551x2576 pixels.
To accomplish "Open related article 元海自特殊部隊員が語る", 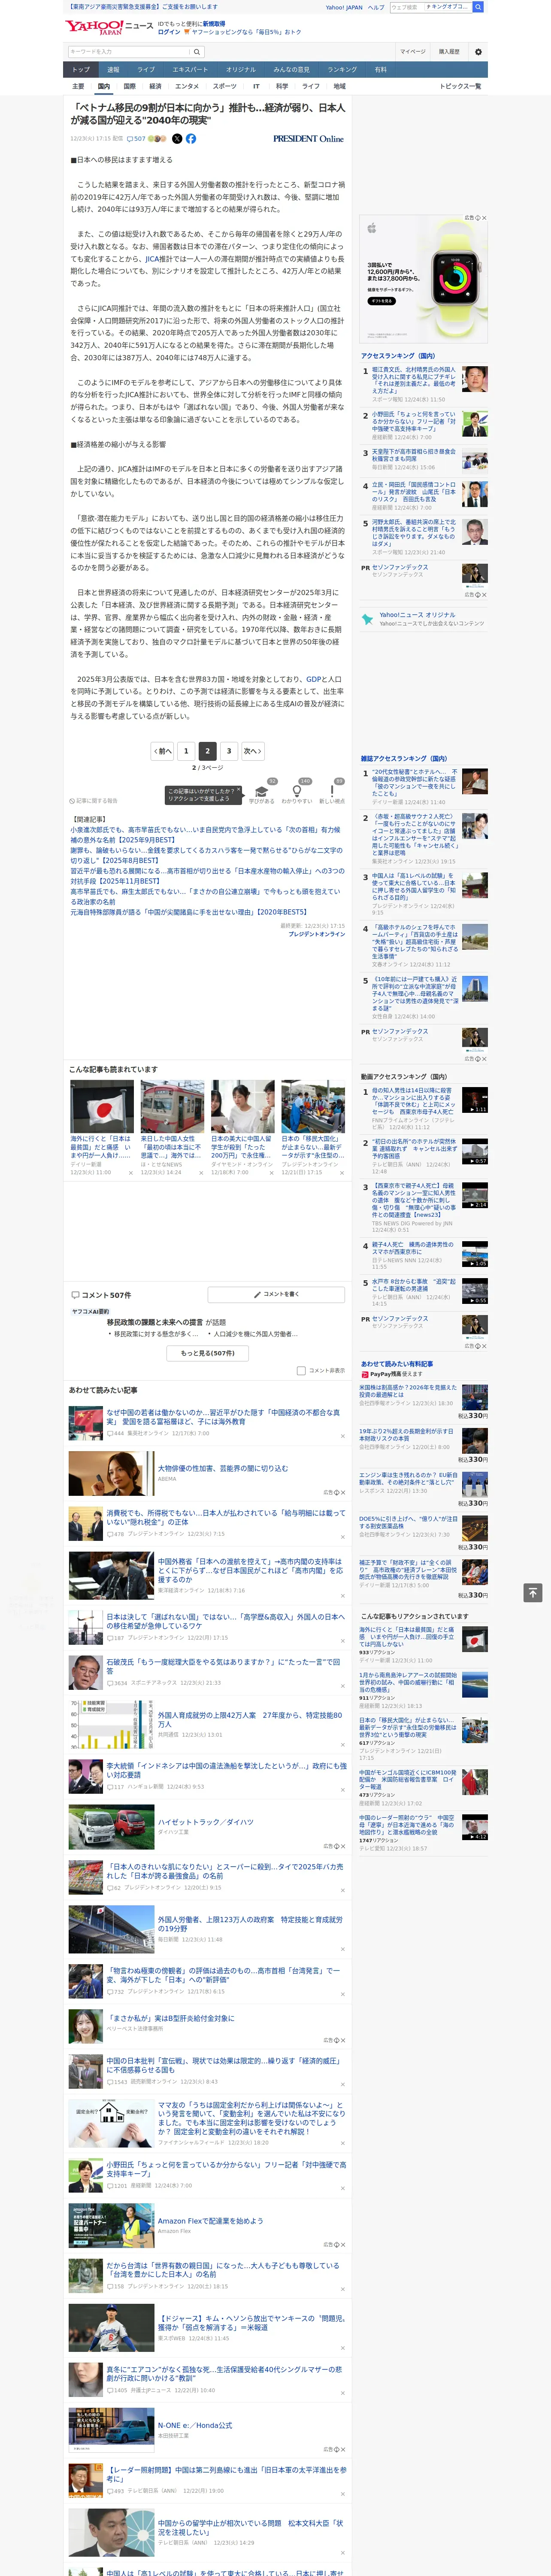I will click(188, 912).
